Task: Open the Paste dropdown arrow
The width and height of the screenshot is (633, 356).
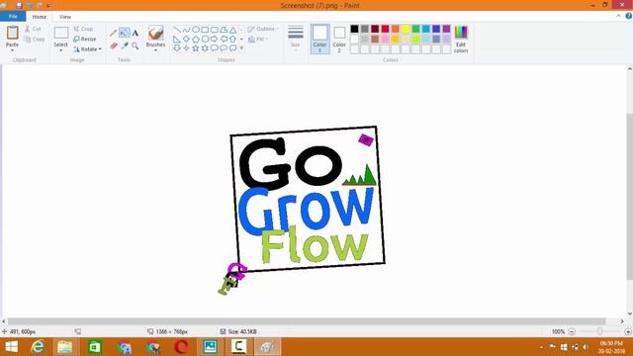Action: [x=13, y=50]
